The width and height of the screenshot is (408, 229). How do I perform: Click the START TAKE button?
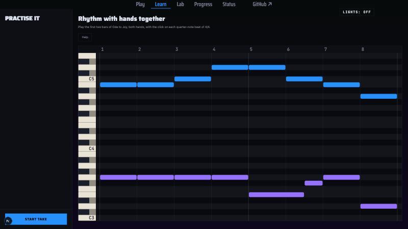coord(36,219)
